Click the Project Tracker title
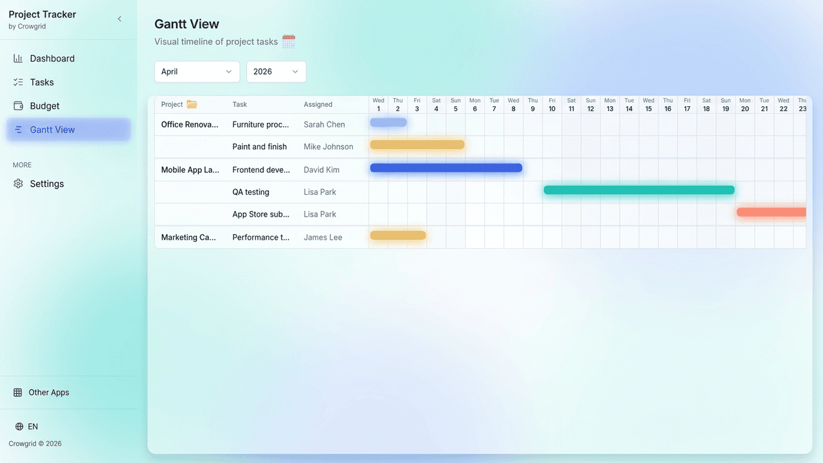The image size is (823, 463). pos(42,14)
